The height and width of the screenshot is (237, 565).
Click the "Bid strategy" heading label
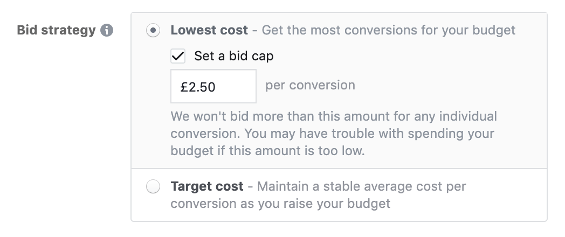(56, 30)
